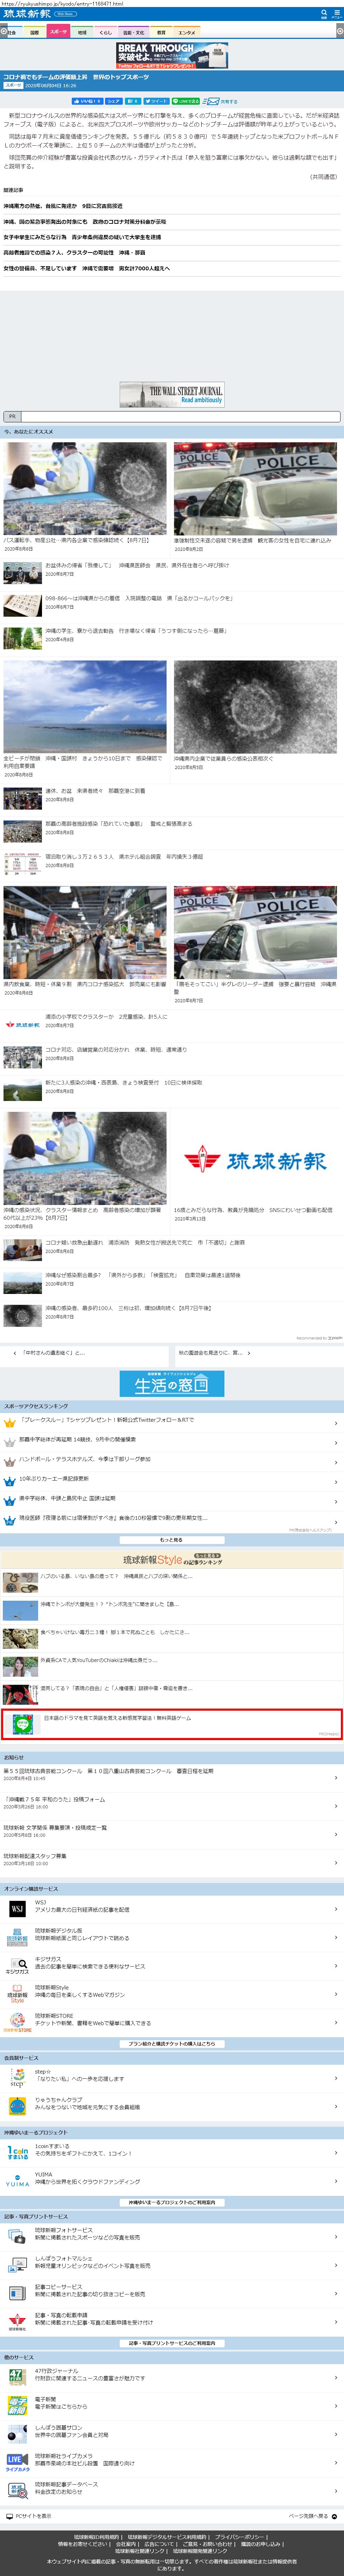Open related article 沖縄南方の熱低、台風に発達か
Image resolution: width=344 pixels, height=2576 pixels.
tap(63, 206)
